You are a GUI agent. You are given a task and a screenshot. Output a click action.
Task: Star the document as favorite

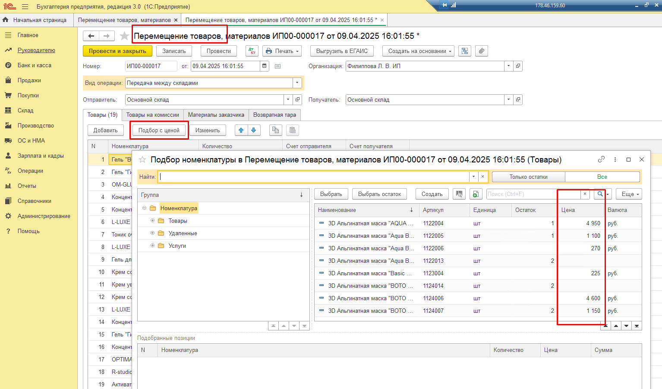[124, 36]
